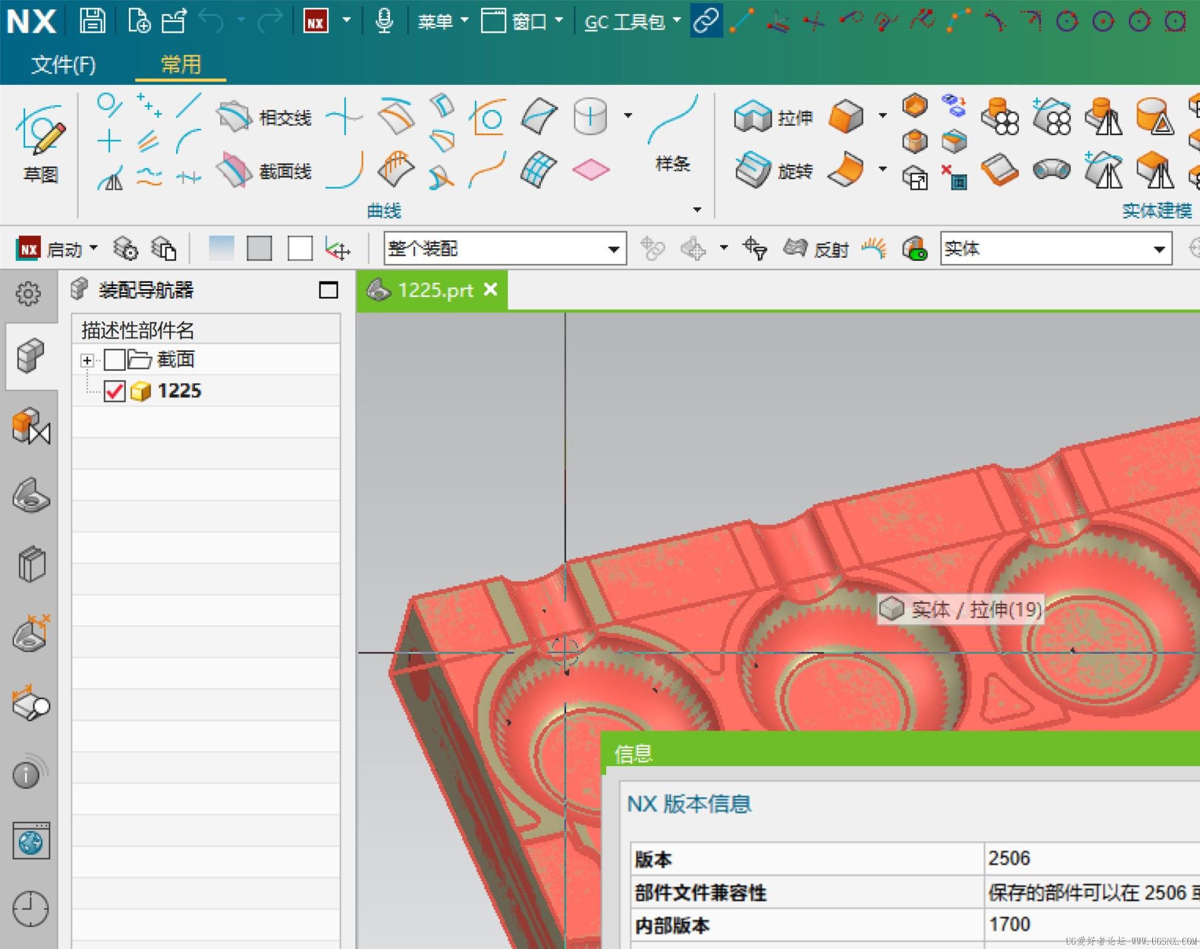
Task: Click the pink datum plane icon
Action: click(591, 170)
